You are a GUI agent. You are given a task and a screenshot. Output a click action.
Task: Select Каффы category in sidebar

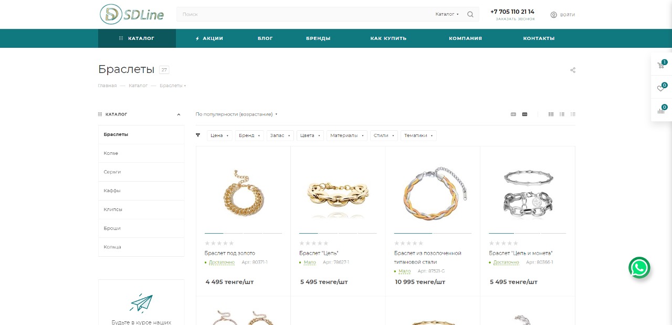[x=141, y=191]
